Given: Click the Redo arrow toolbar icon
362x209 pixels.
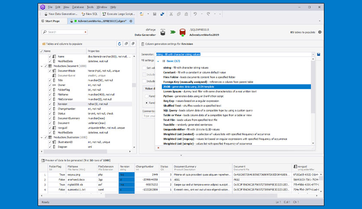Looking at the screenshot, I should (208, 14).
